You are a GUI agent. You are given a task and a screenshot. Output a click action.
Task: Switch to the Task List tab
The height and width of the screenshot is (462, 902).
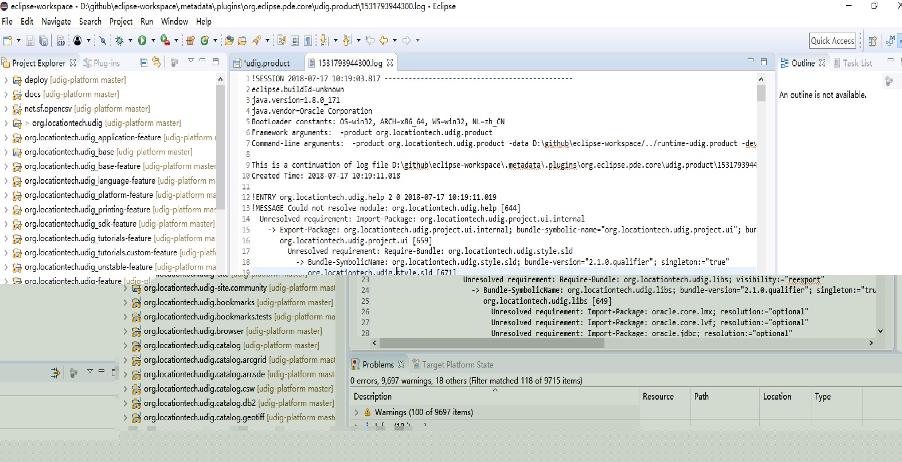pyautogui.click(x=853, y=63)
